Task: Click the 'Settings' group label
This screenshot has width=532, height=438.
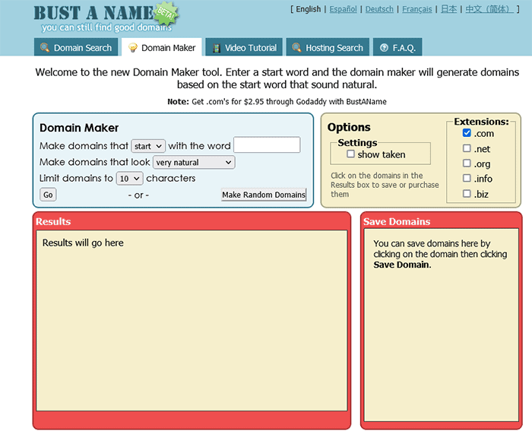Action: click(357, 143)
